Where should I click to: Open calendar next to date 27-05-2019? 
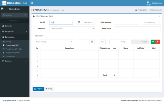(79, 22)
